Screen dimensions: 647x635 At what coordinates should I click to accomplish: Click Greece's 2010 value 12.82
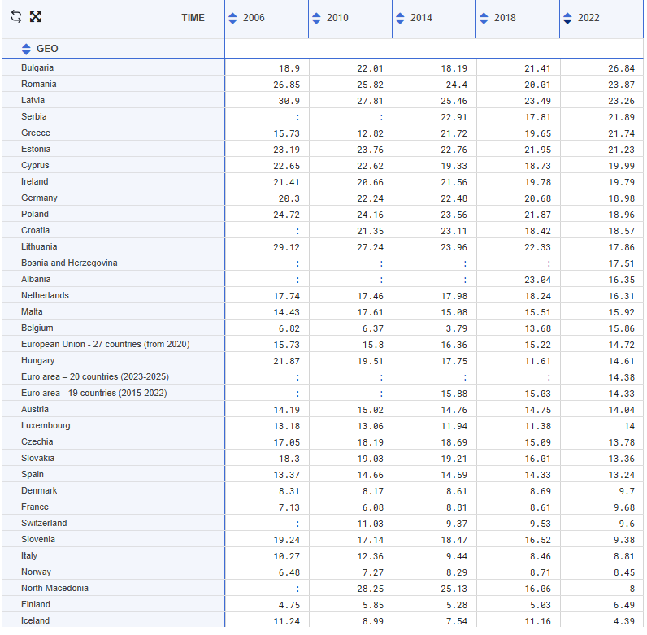[370, 133]
